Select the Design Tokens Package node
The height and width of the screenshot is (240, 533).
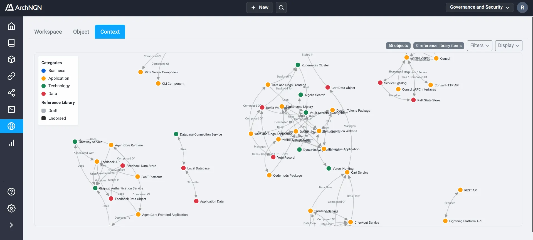(332, 110)
